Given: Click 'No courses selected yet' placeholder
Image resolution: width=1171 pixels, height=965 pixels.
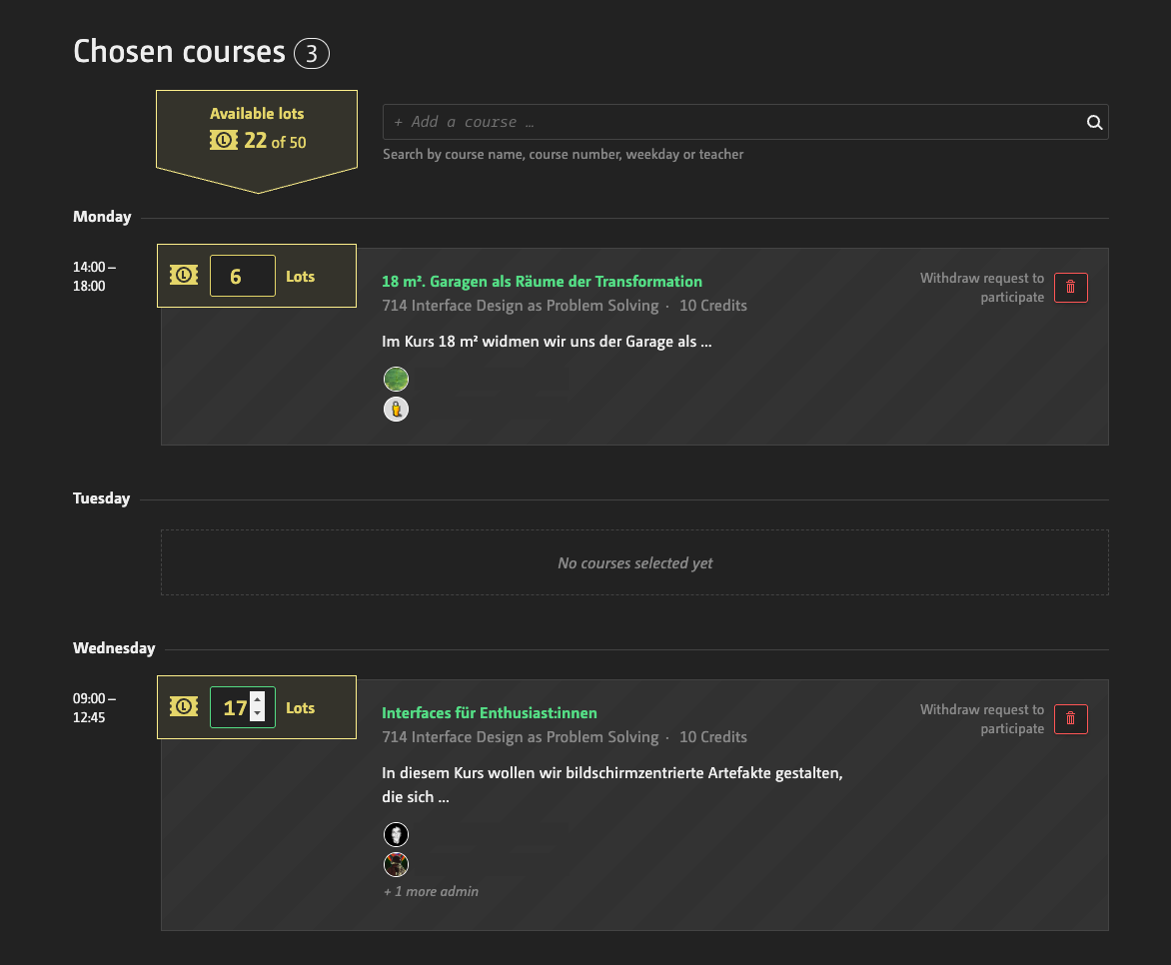Looking at the screenshot, I should coord(634,563).
